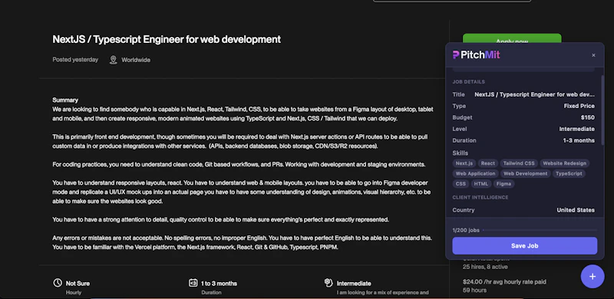Viewport: 614px width, 299px height.
Task: Click the clock icon next to Not Sure
Action: [58, 283]
